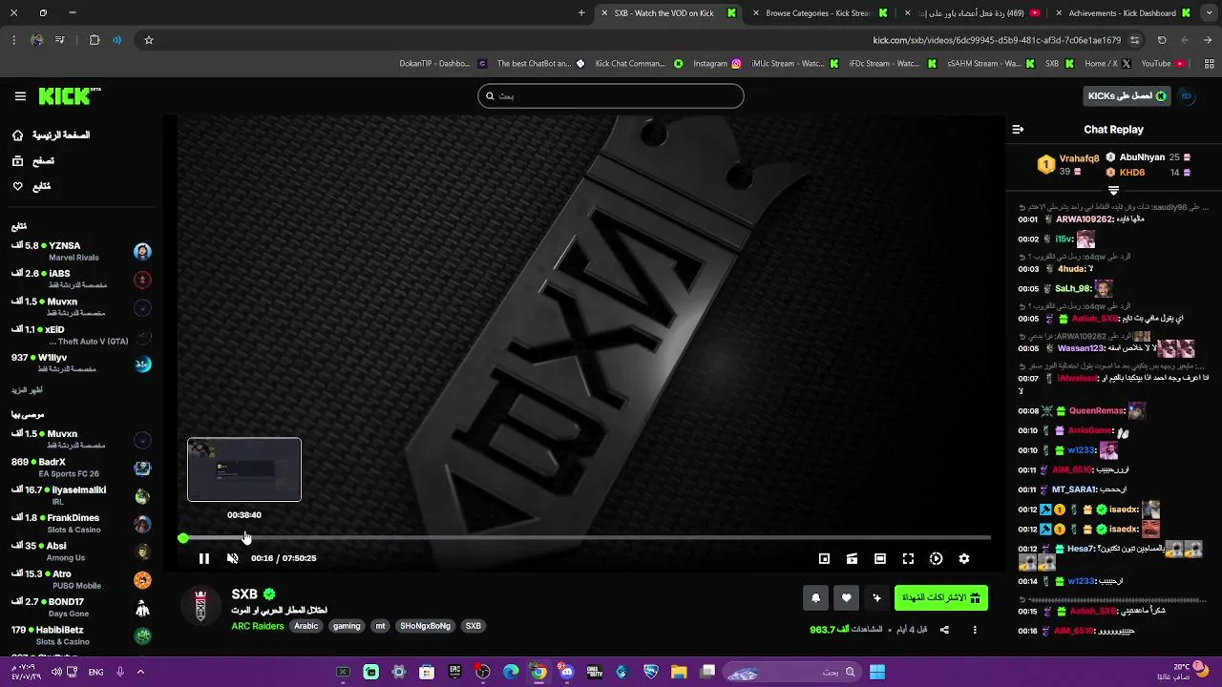Open the Kick hamburger menu

coord(20,96)
